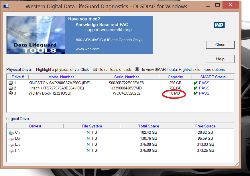Click serial number WCC4E0520232
The height and width of the screenshot is (176, 250).
point(127,93)
